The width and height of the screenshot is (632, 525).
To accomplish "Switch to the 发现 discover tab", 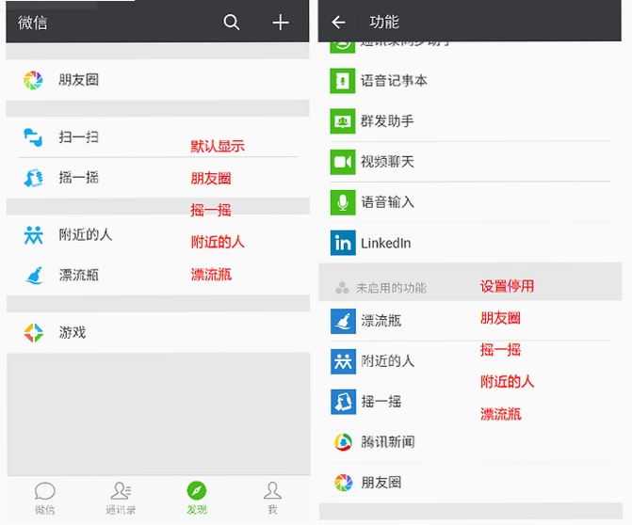I will point(197,499).
